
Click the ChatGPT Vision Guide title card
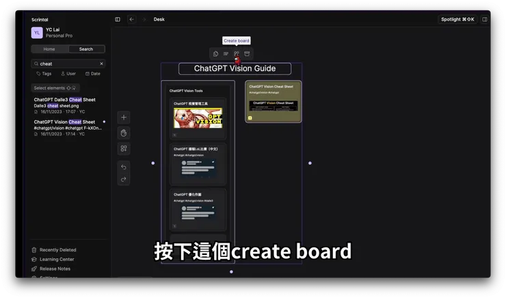235,68
